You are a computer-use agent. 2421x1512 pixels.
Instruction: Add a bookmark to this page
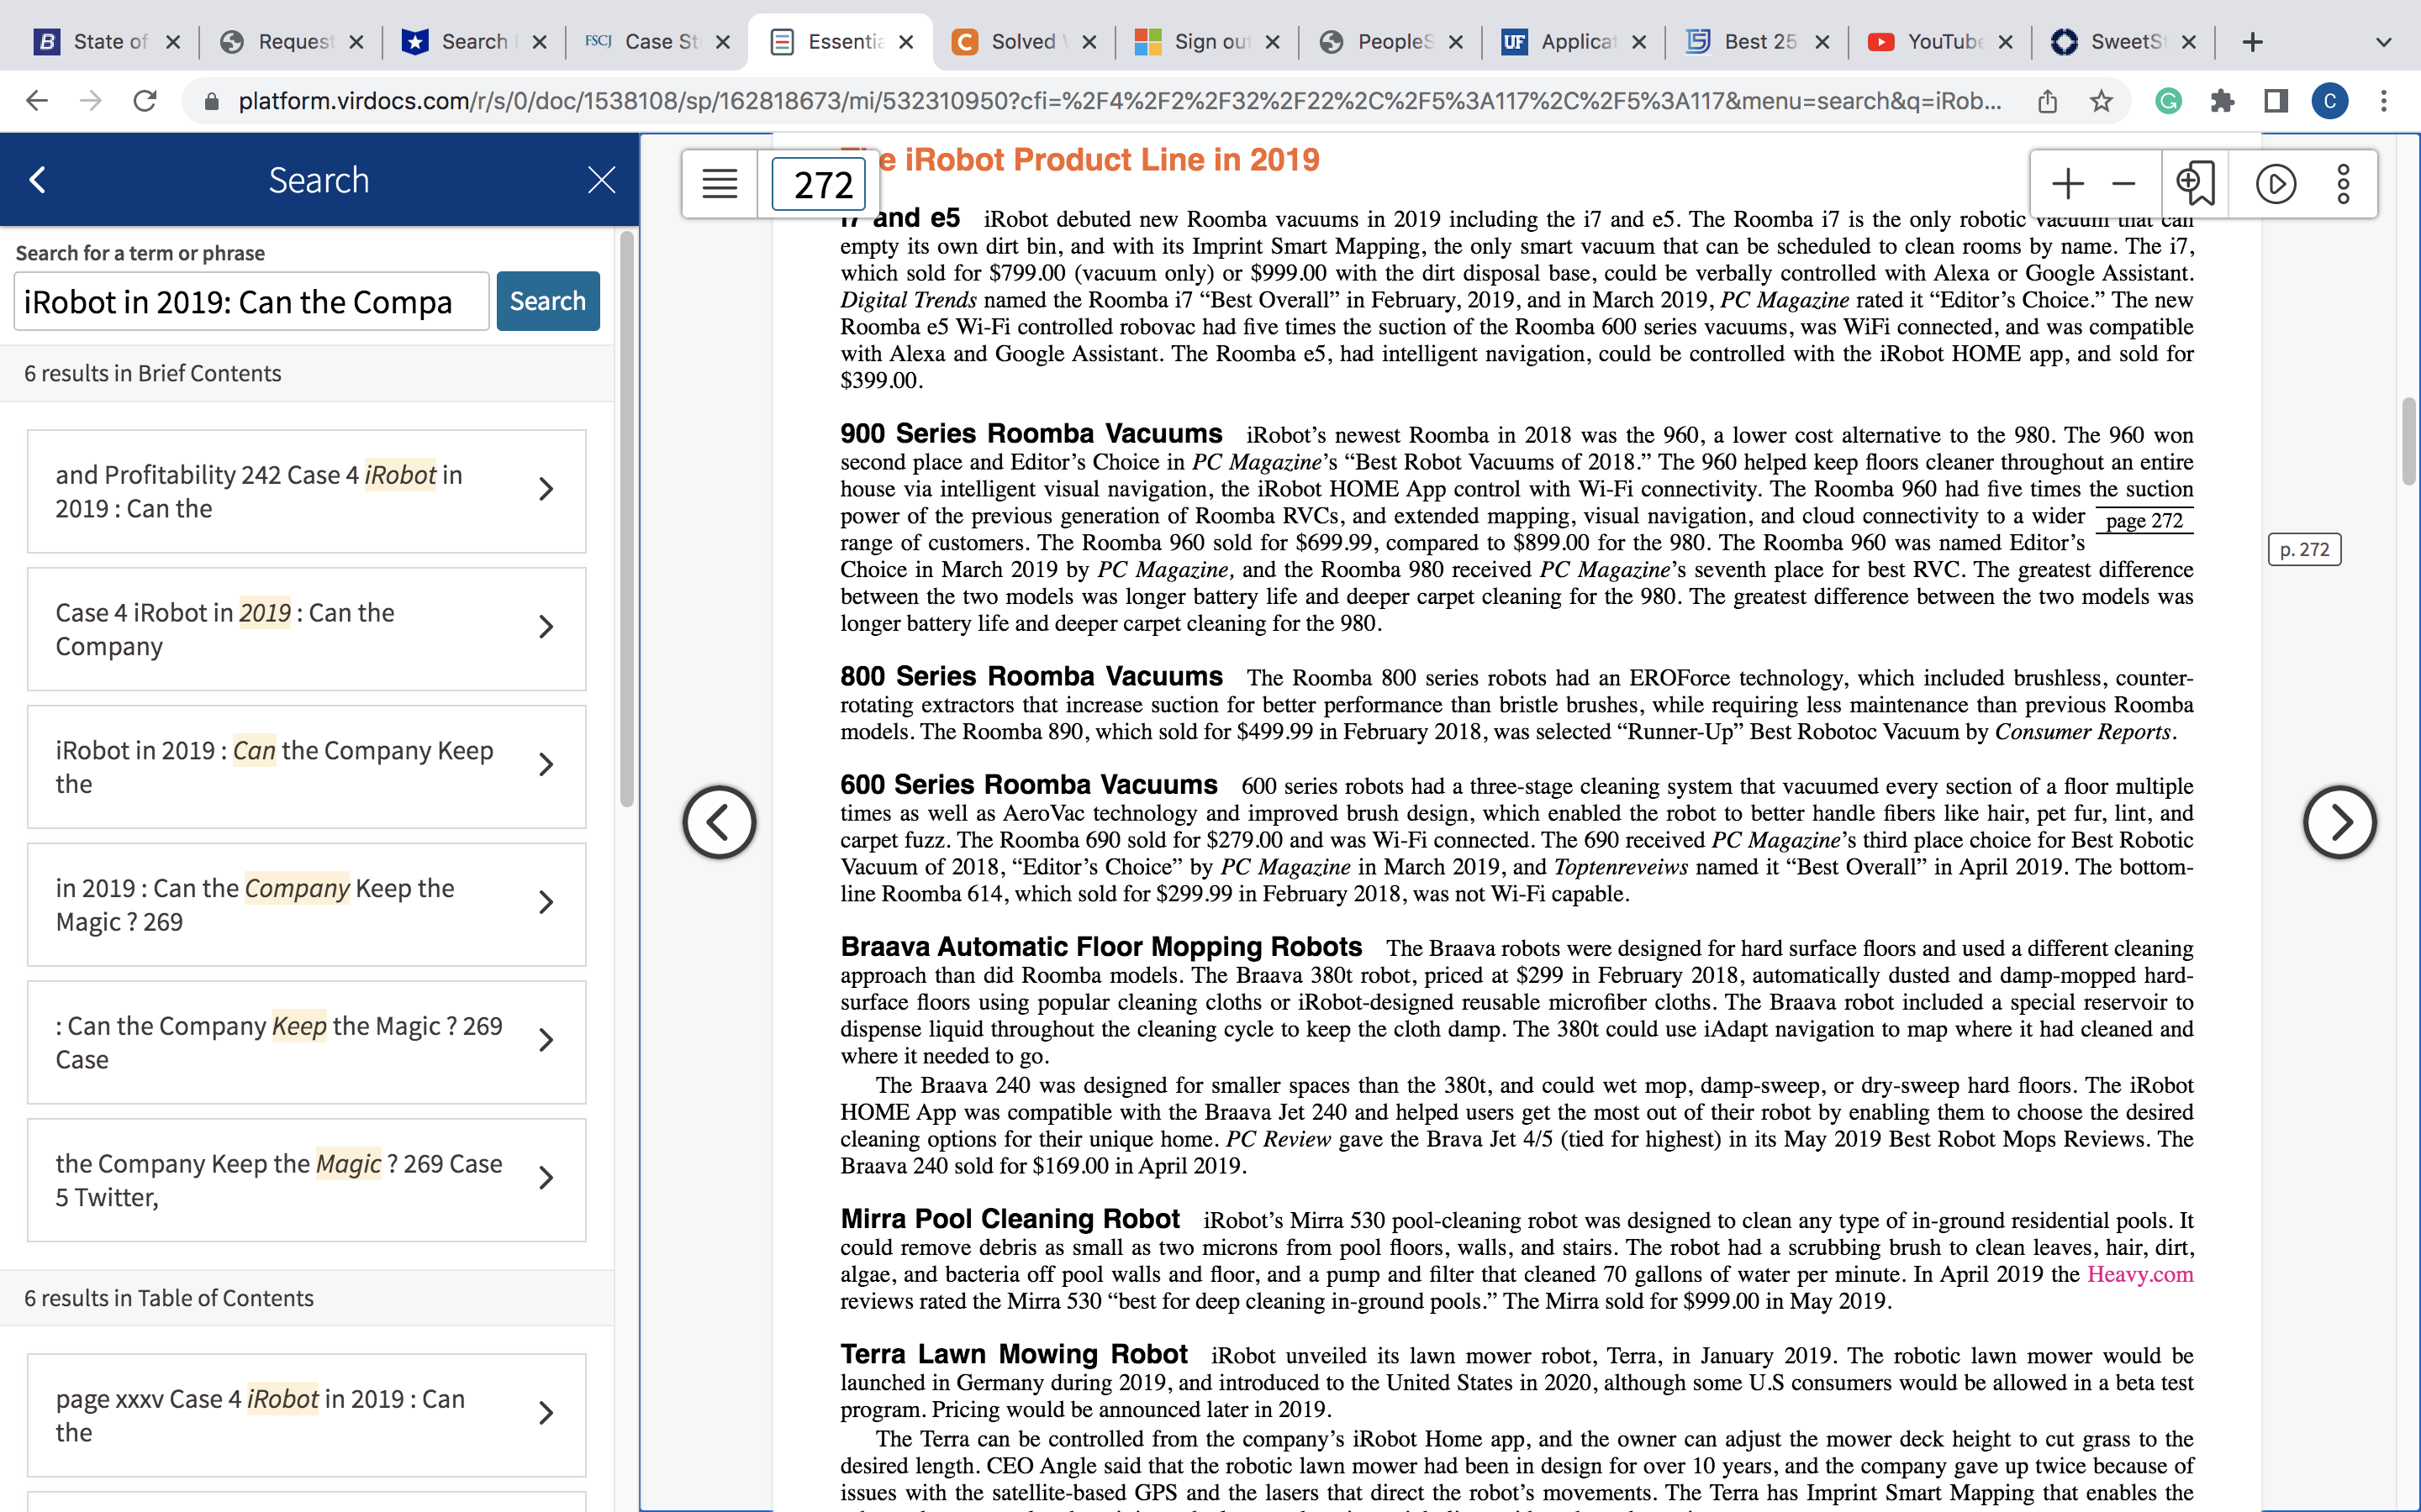2196,184
